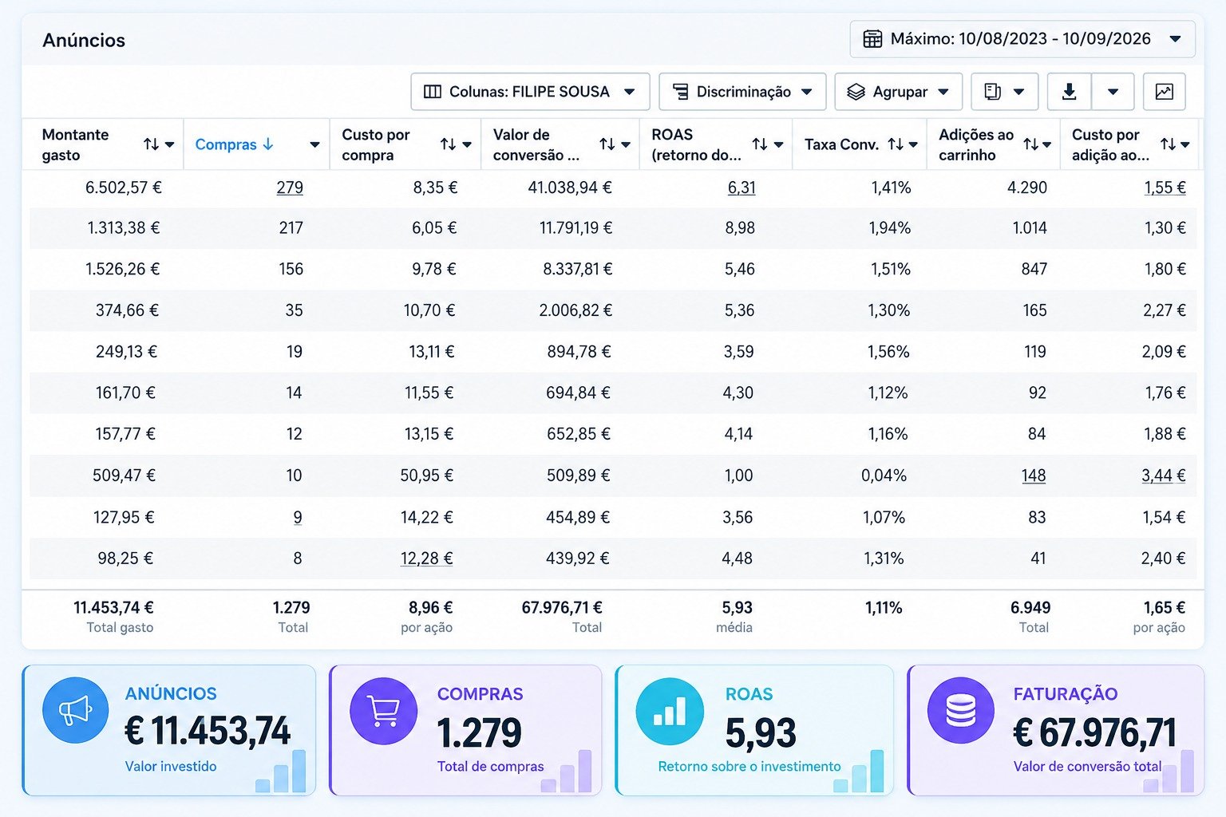Image resolution: width=1226 pixels, height=817 pixels.
Task: Click the 9 purchases underlined value
Action: click(298, 517)
